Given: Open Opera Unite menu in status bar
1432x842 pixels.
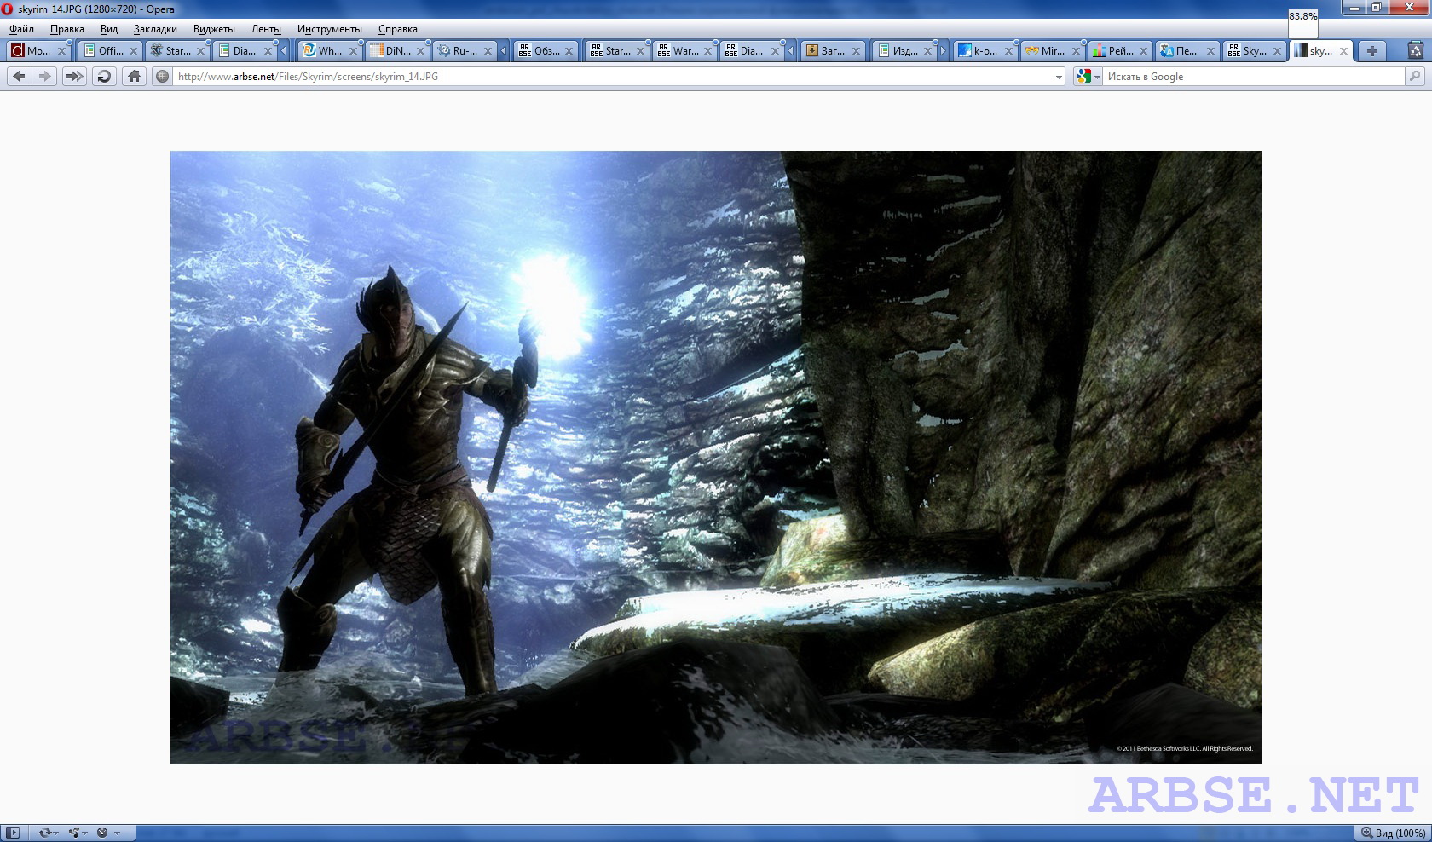Looking at the screenshot, I should point(78,833).
